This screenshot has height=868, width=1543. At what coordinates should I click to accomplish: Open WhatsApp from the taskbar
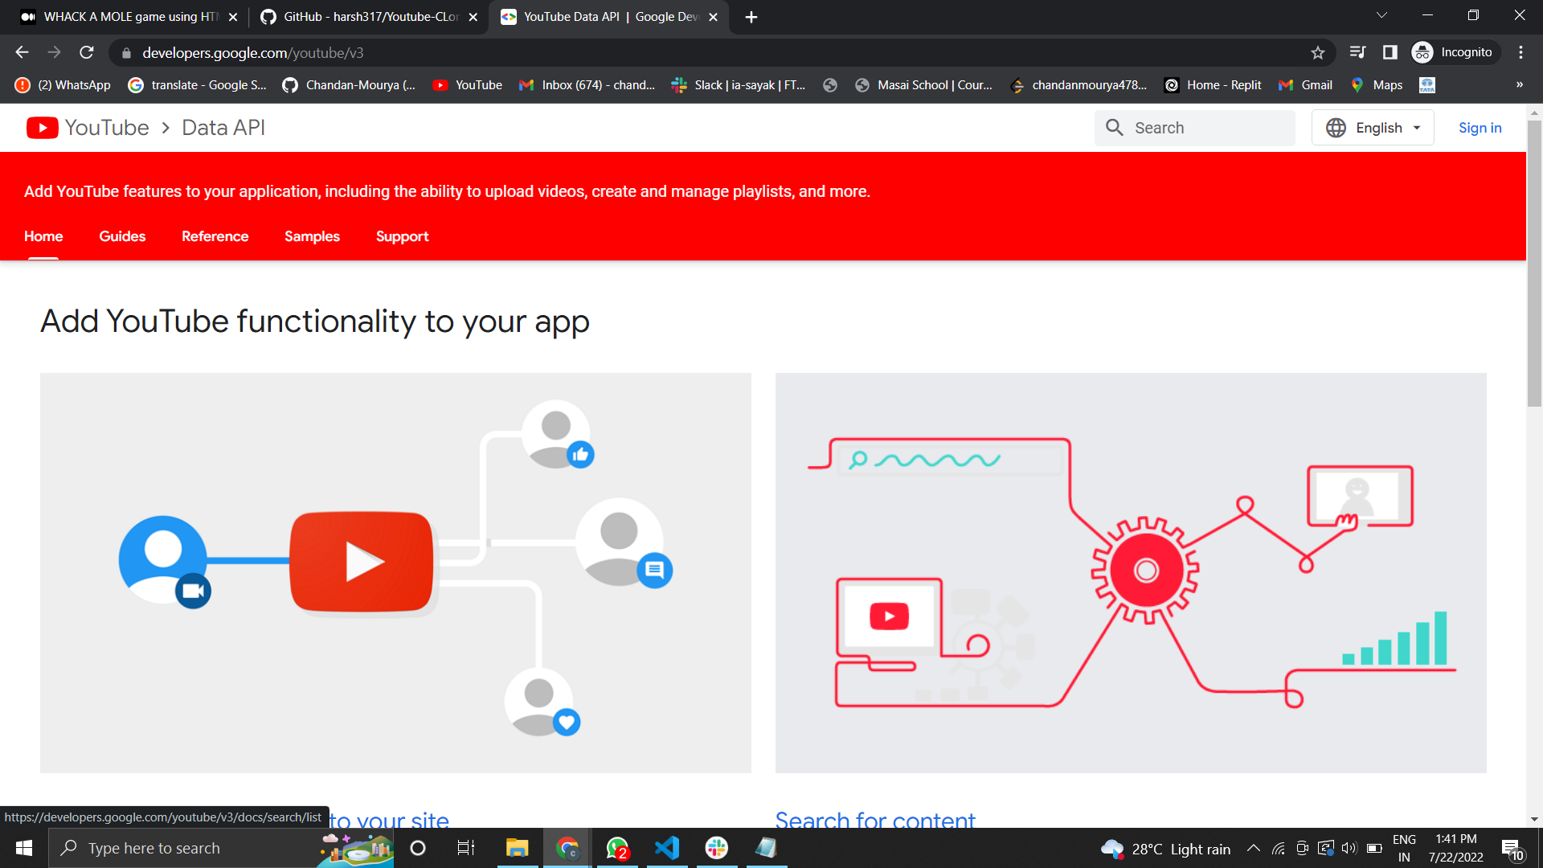click(617, 848)
